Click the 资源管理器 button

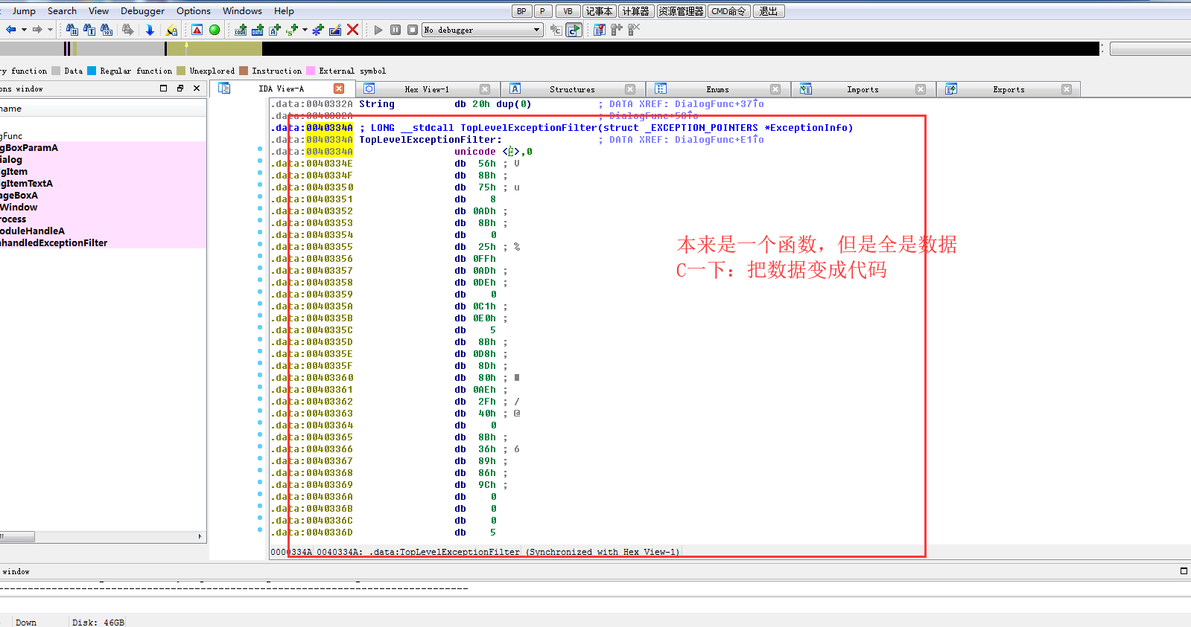[681, 11]
